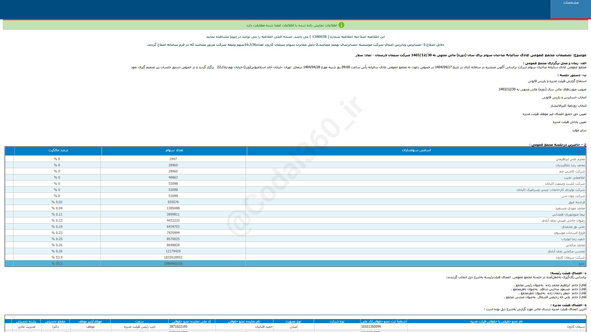Screen dimensions: 591x332
Task: Click the green information icon in notice bar
Action: pos(341,25)
